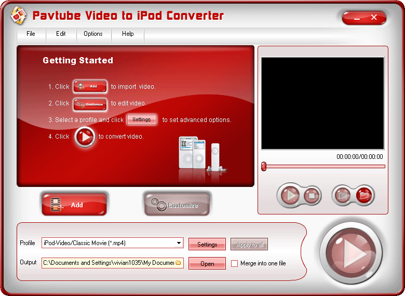Enable Merge into one file checkbox
The image size is (405, 296).
(x=235, y=264)
